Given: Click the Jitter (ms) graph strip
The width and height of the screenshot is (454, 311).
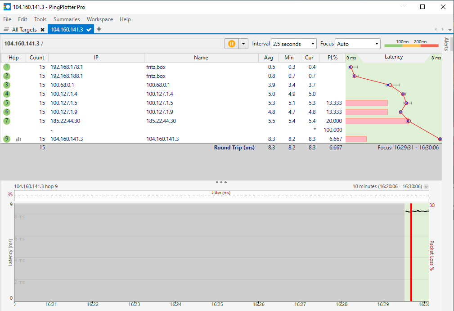Looking at the screenshot, I should [221, 195].
